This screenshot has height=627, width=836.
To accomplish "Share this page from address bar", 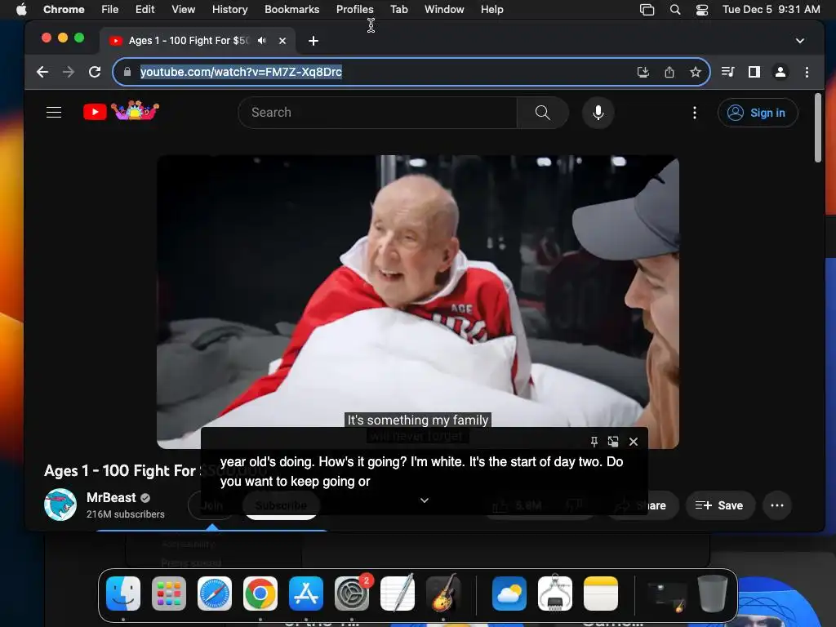I will coord(669,72).
